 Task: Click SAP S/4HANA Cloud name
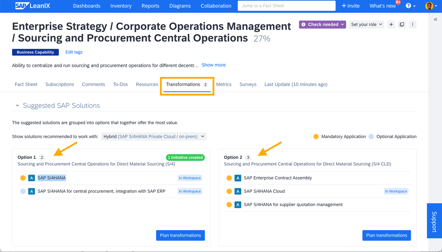(264, 191)
